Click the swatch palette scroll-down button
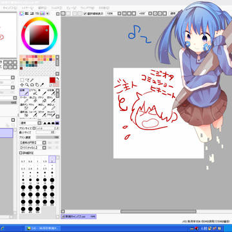 (x=57, y=73)
